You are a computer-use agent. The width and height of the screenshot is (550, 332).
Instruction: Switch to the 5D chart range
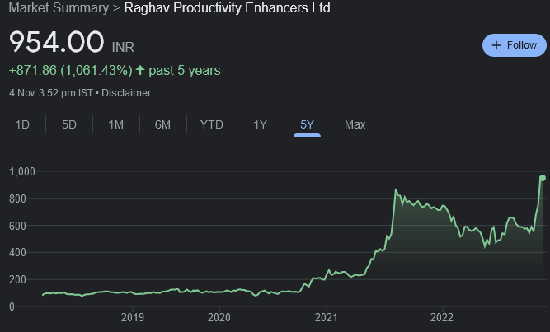(x=69, y=124)
